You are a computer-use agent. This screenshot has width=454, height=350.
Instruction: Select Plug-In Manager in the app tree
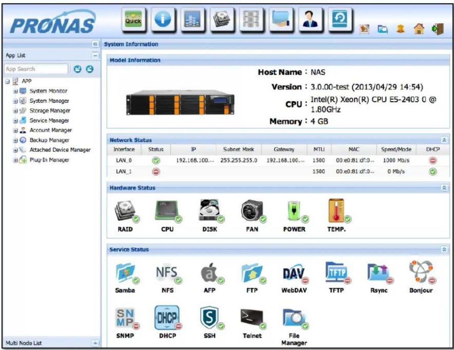(x=49, y=160)
